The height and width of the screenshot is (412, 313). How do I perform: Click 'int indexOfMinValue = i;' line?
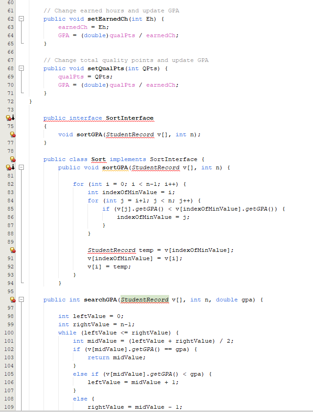click(x=131, y=192)
